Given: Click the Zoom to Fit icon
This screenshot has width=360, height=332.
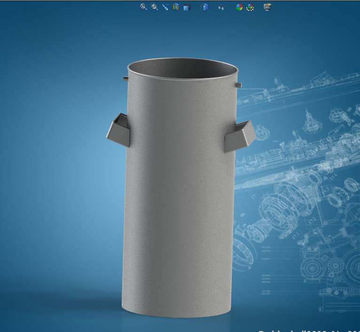Looking at the screenshot, I should coord(144,7).
